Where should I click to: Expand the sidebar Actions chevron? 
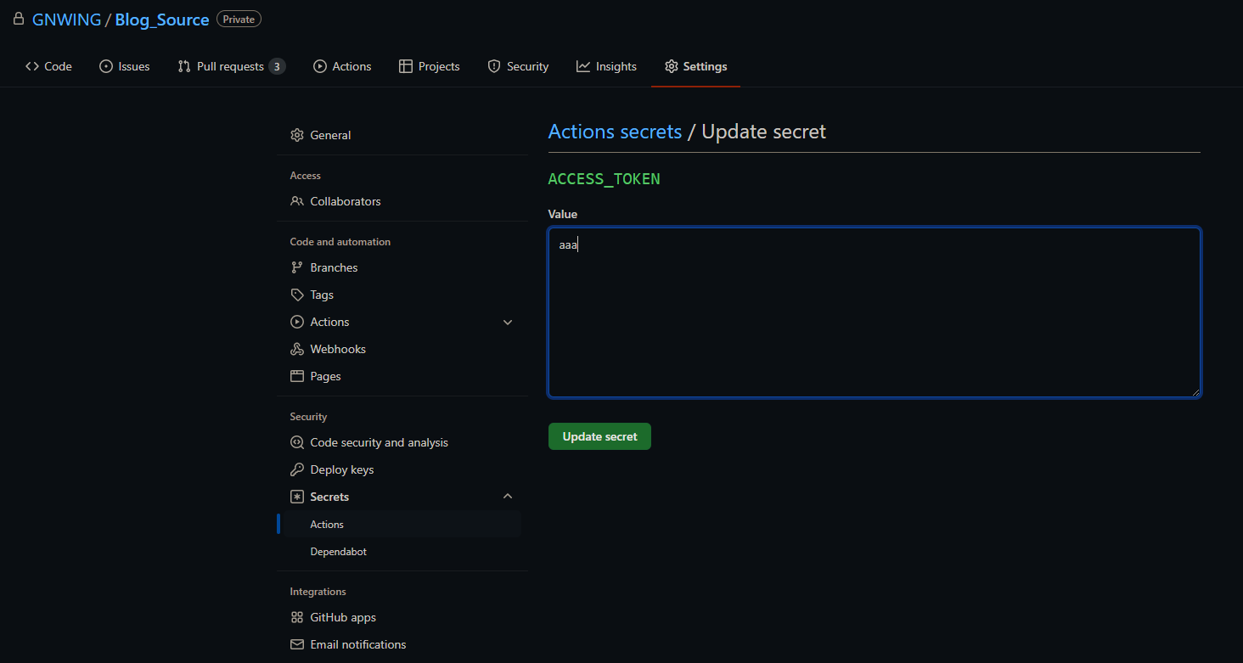point(508,322)
